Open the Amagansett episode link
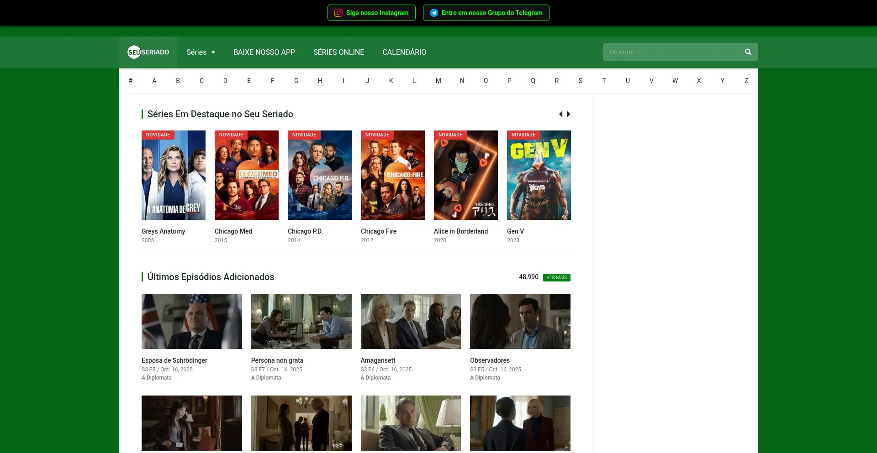877x453 pixels. tap(378, 360)
